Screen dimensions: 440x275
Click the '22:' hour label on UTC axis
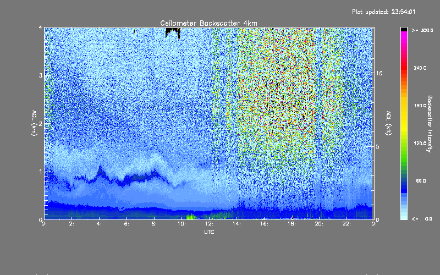click(347, 224)
